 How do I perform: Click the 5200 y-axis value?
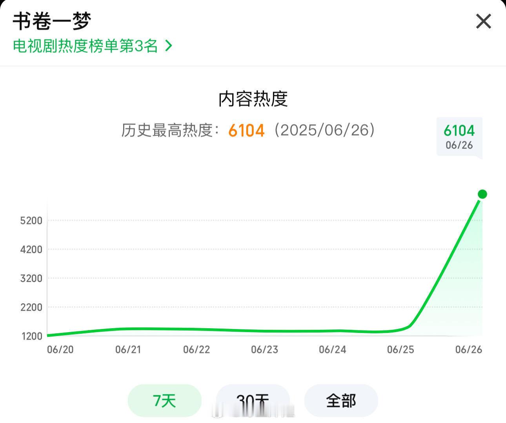(x=31, y=221)
